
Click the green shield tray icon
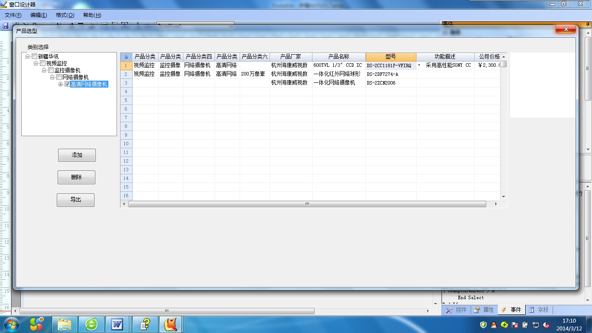(x=484, y=324)
